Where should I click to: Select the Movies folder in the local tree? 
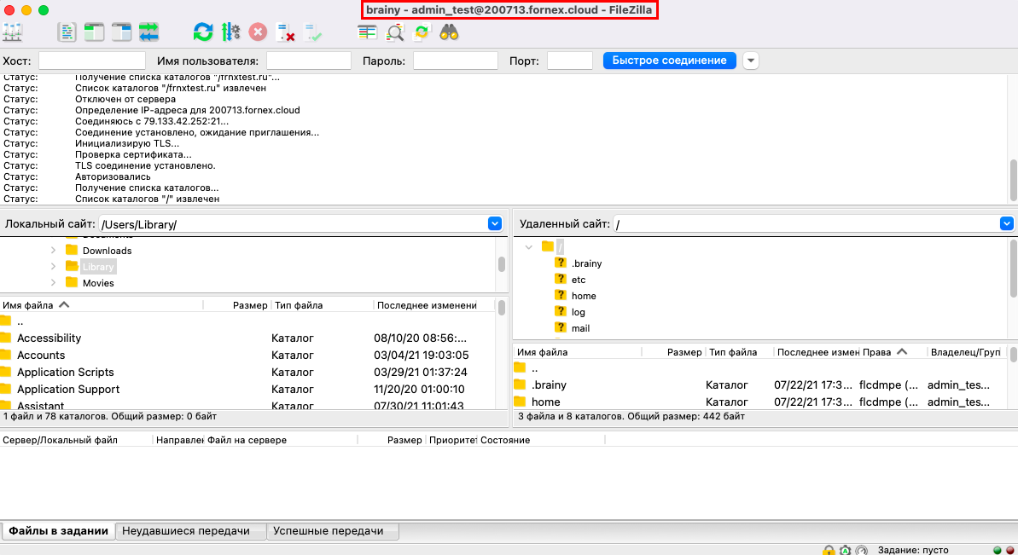click(98, 283)
